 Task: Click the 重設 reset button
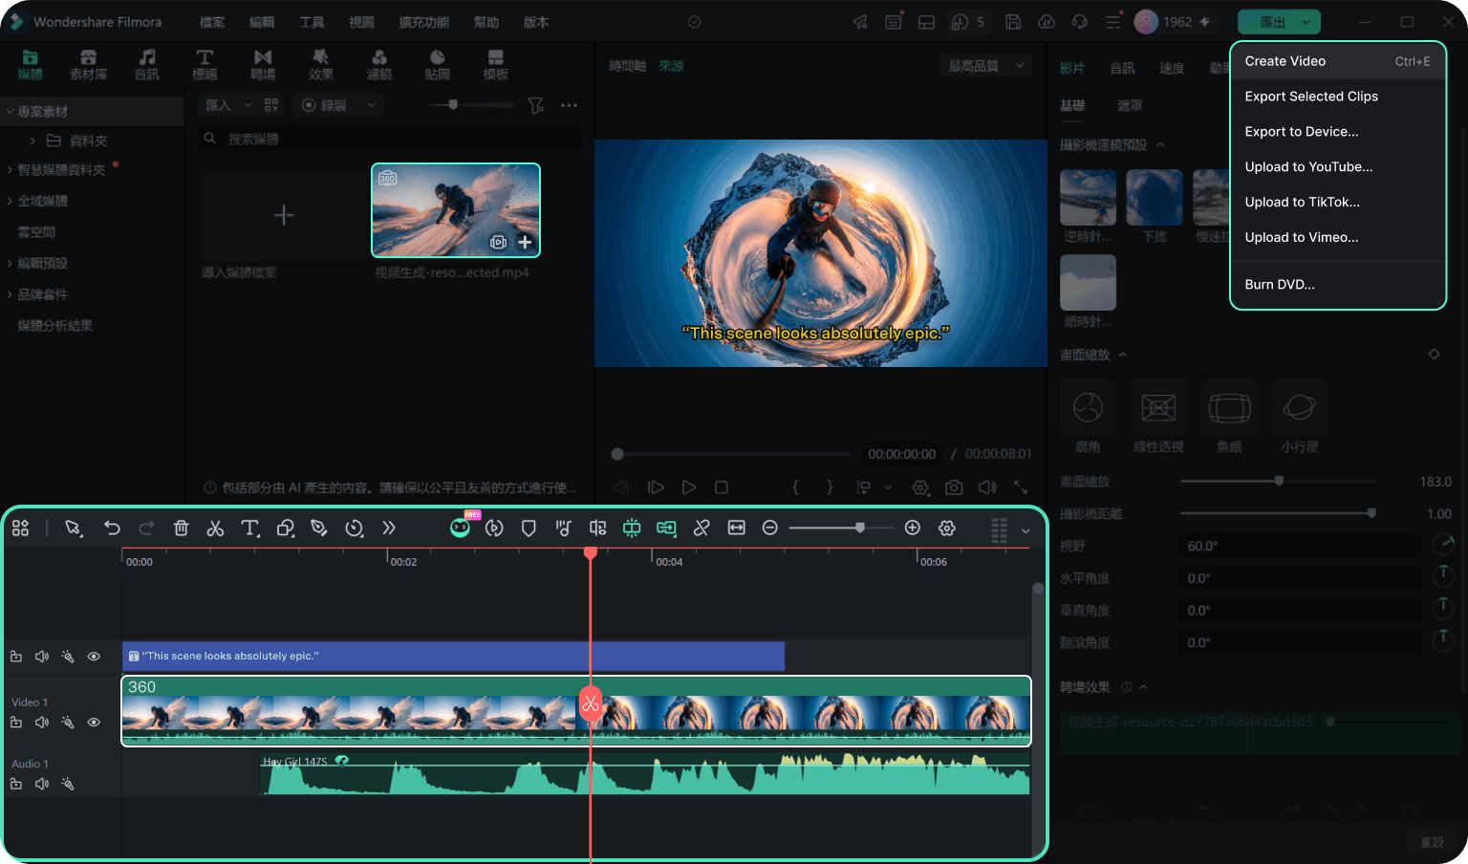point(1432,842)
